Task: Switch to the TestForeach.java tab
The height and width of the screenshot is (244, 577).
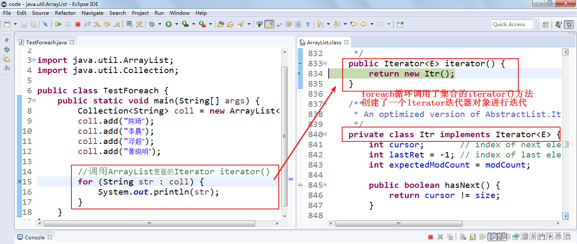Action: coord(46,42)
